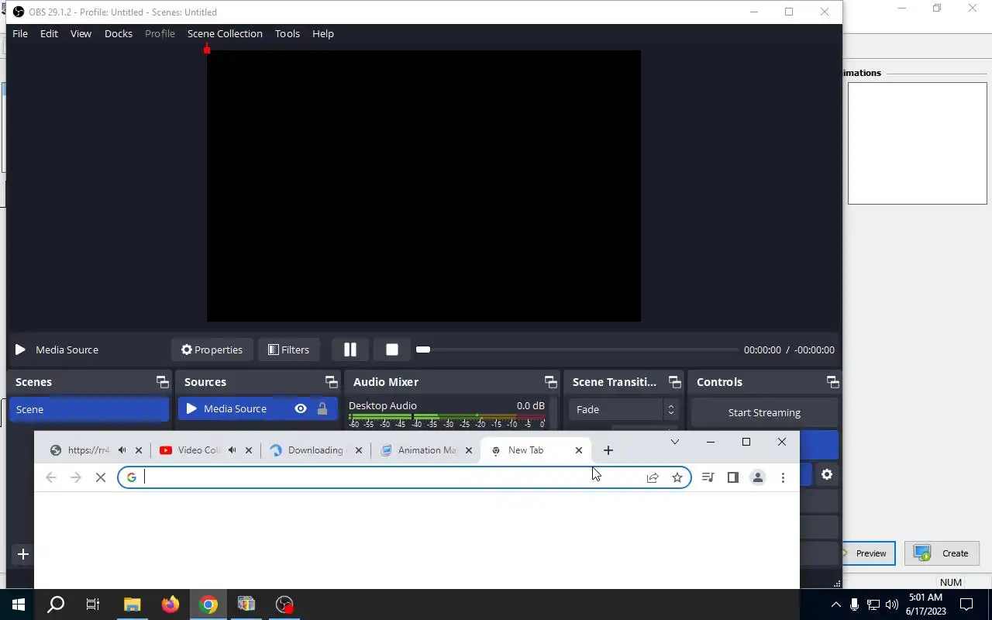Open Task View on taskbar
The image size is (992, 620).
[93, 604]
